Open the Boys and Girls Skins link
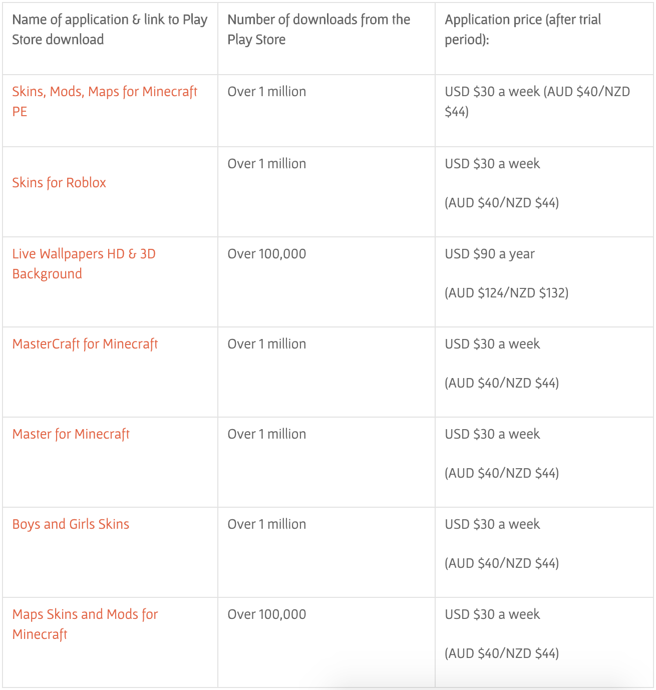Viewport: 656px width, 690px height. pos(71,524)
